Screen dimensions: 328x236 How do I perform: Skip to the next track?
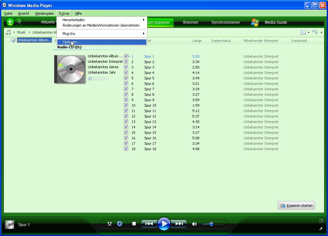point(179,224)
